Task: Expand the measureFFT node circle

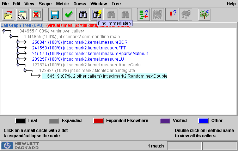Action: coord(18,48)
